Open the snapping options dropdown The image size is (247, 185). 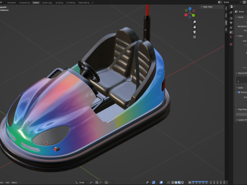[101, 182]
